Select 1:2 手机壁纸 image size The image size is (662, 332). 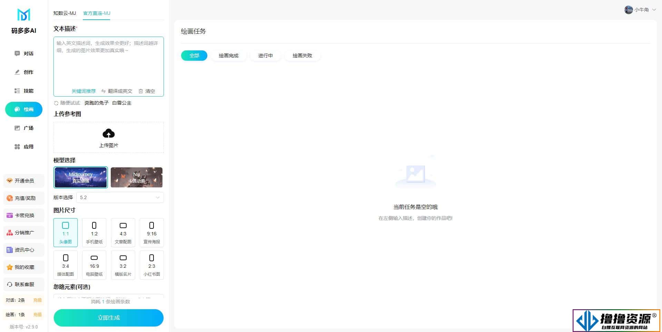pyautogui.click(x=94, y=233)
